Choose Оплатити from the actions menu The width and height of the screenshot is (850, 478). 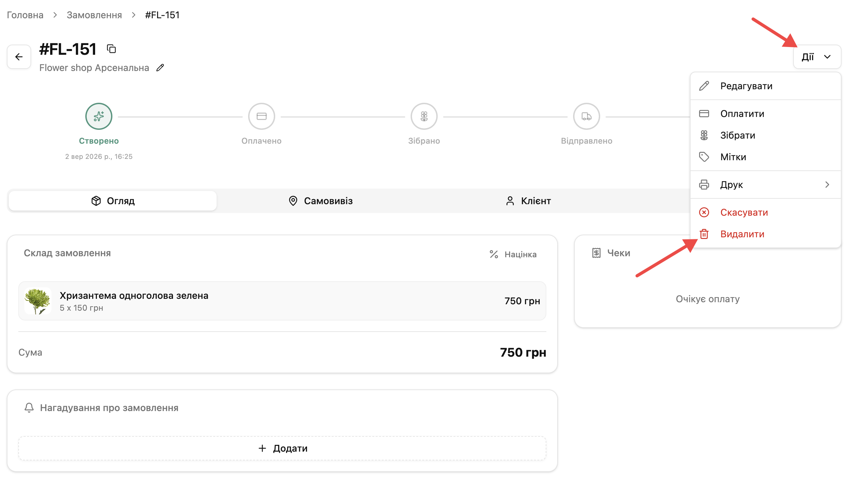tap(766, 114)
